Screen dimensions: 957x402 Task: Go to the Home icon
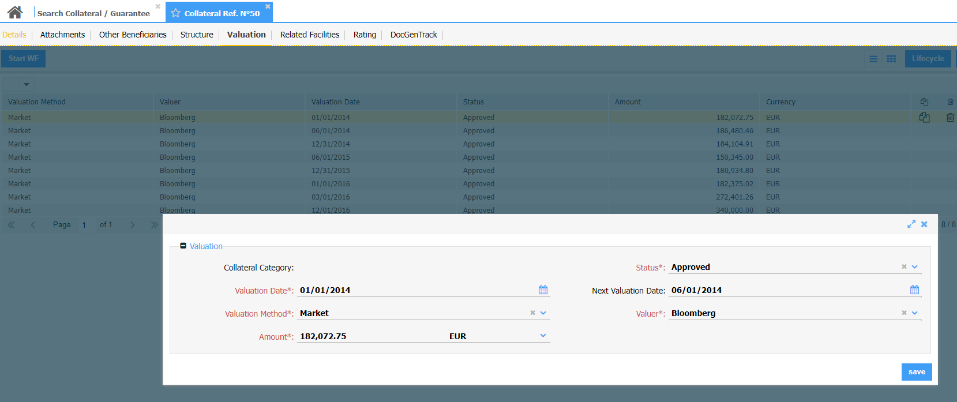(15, 12)
